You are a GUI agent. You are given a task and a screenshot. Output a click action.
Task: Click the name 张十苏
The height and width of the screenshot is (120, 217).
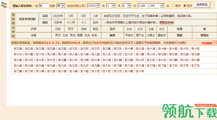click(184, 49)
